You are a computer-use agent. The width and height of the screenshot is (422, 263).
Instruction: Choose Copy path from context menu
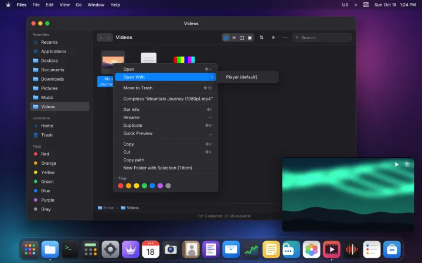[165, 160]
